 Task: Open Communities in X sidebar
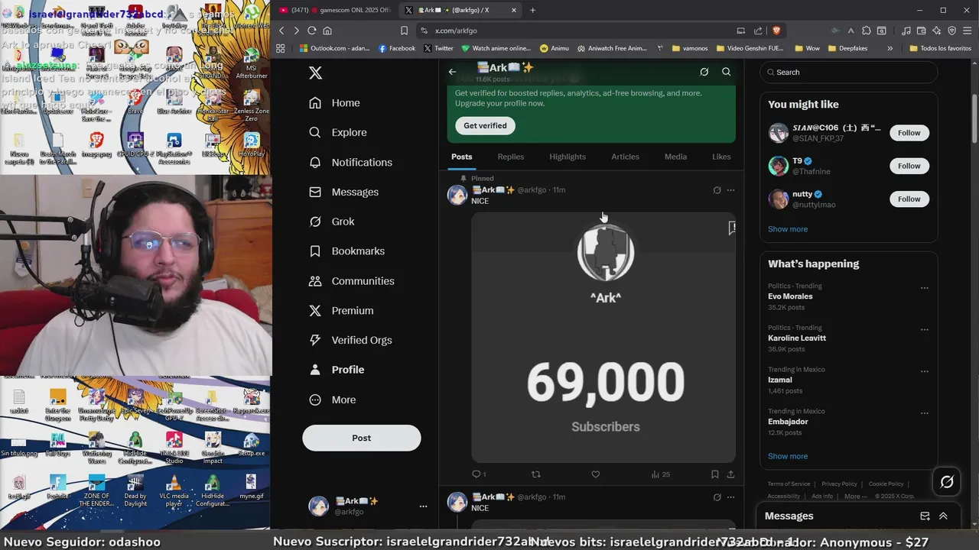coord(352,281)
